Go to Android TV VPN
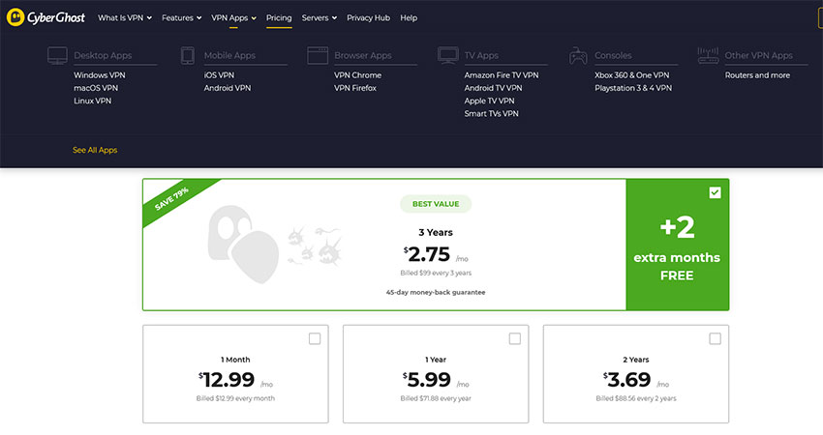 [x=493, y=88]
